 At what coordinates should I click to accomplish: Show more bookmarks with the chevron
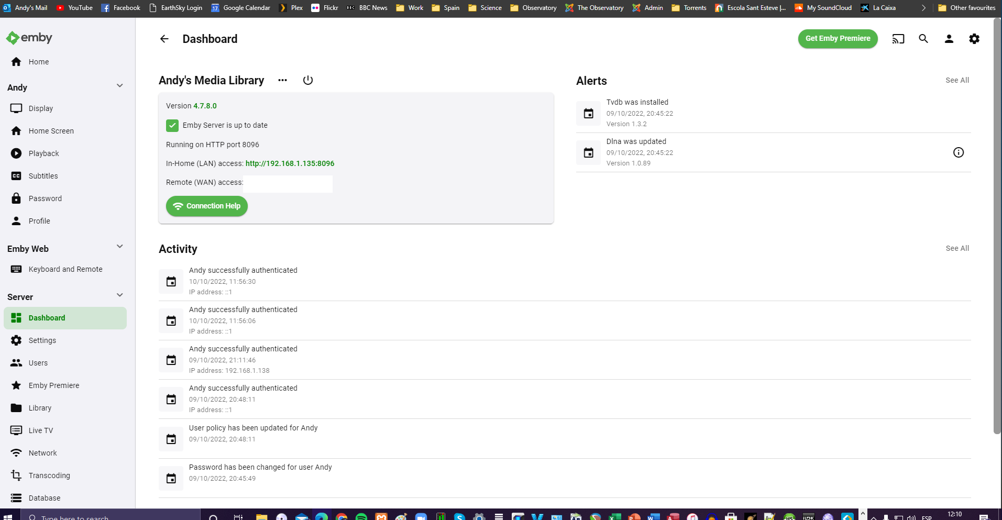click(x=923, y=8)
